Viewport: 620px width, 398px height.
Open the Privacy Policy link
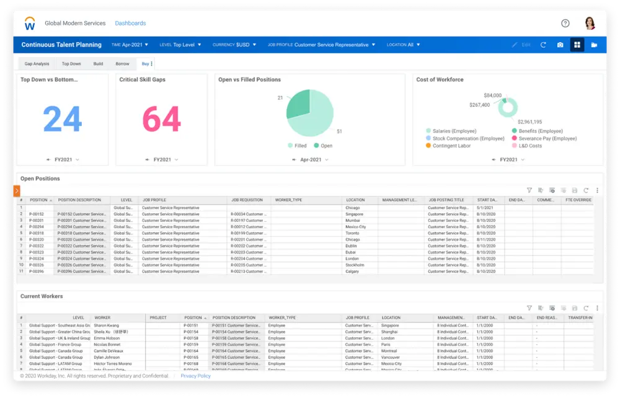click(x=195, y=376)
